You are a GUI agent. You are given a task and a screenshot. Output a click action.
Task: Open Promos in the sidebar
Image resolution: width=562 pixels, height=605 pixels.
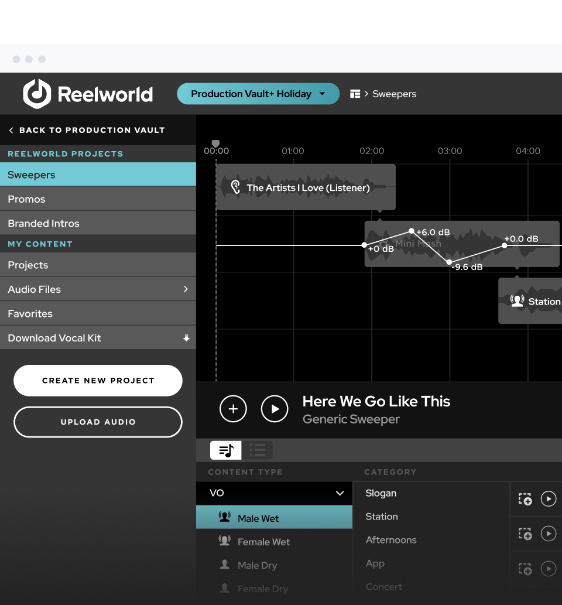pos(98,199)
